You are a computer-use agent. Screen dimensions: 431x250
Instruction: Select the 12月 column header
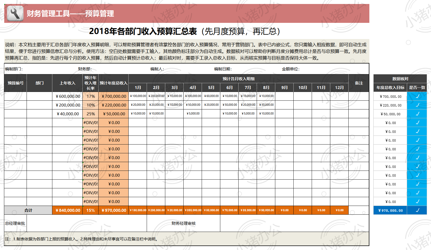pos(339,88)
